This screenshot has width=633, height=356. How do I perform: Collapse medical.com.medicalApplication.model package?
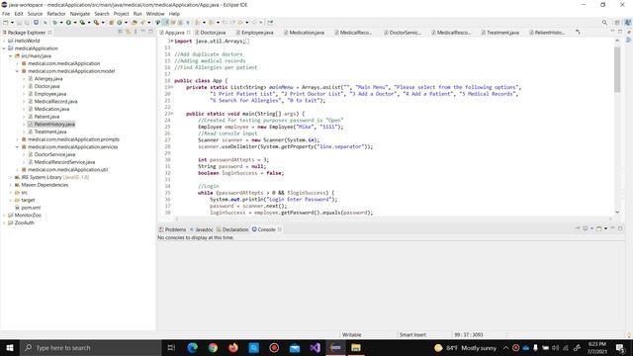(18, 71)
